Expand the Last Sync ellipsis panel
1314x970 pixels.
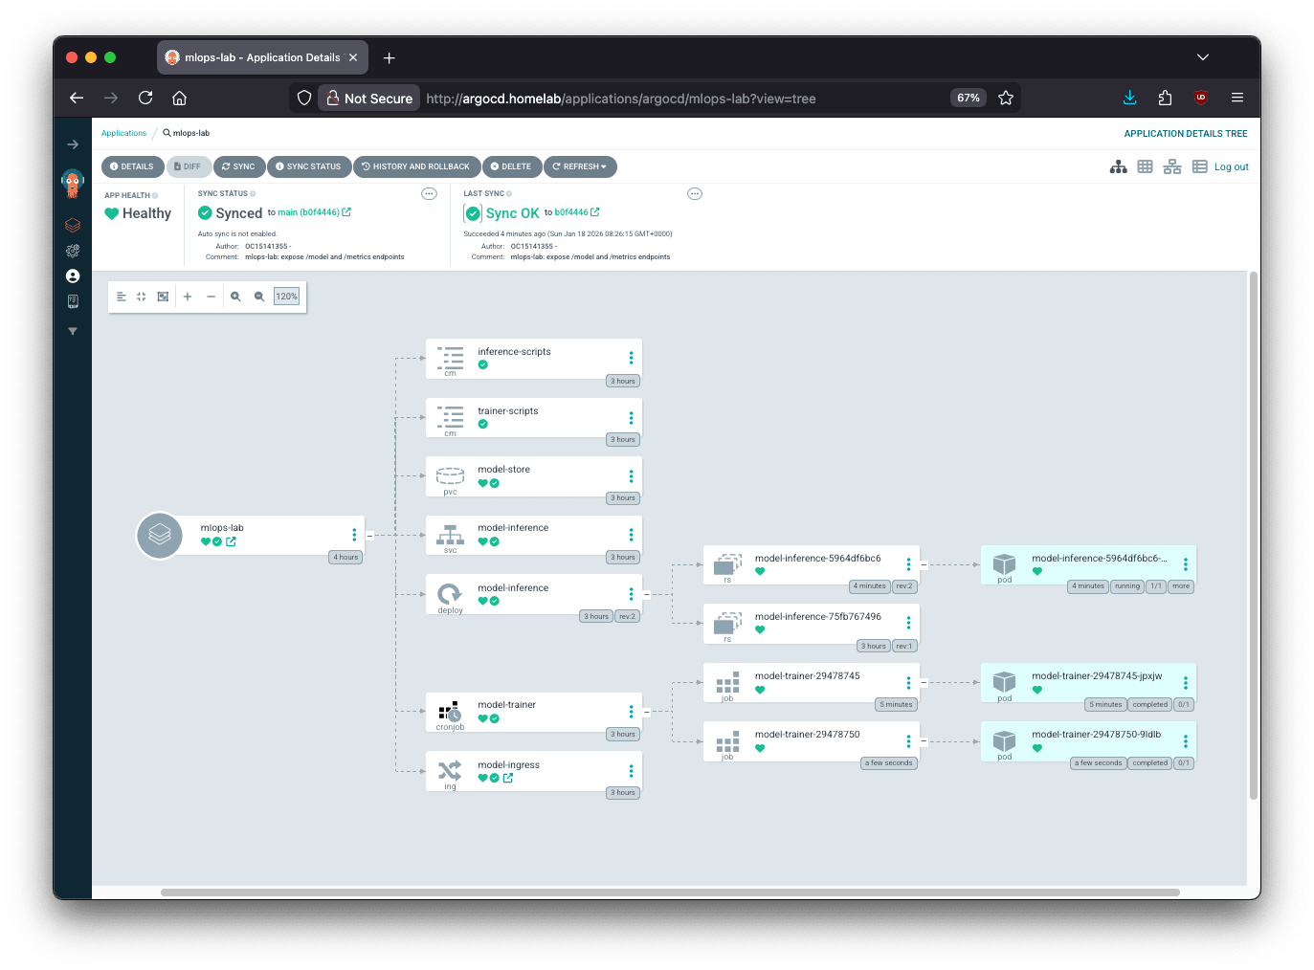(x=695, y=193)
